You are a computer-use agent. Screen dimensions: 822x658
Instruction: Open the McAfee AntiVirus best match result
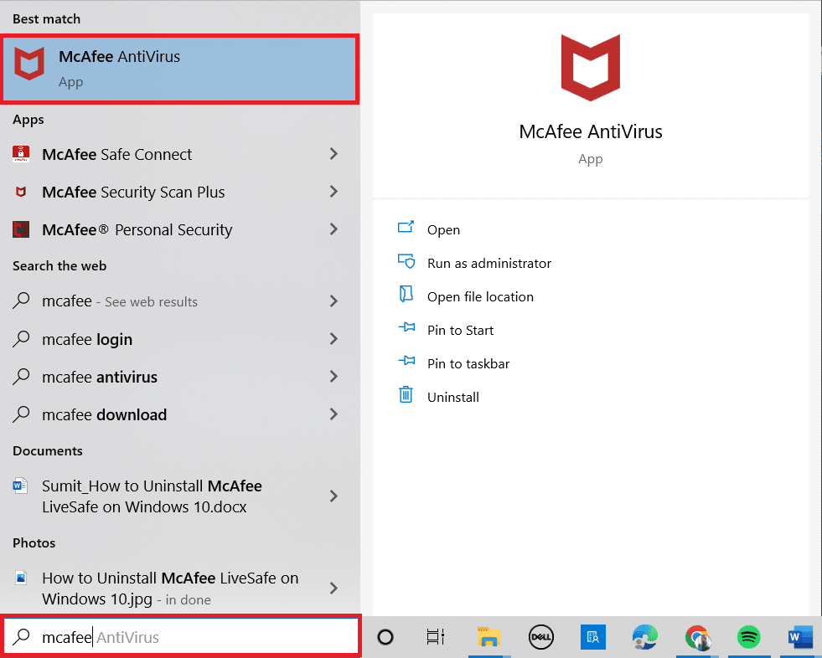180,69
